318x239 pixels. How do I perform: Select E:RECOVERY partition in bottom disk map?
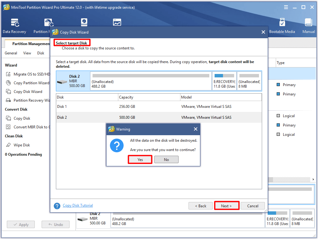click(x=277, y=218)
